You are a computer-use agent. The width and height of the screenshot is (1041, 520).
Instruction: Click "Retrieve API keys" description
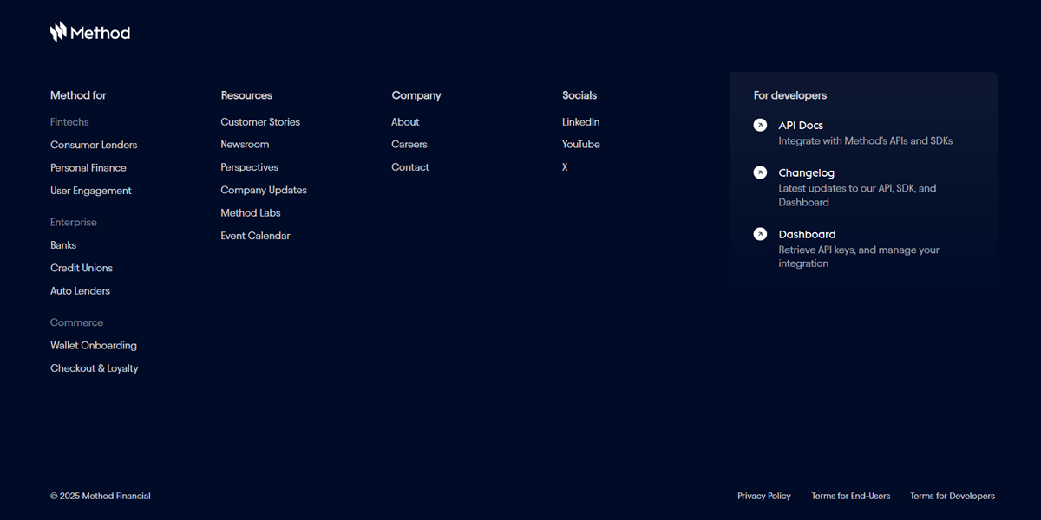click(x=859, y=257)
